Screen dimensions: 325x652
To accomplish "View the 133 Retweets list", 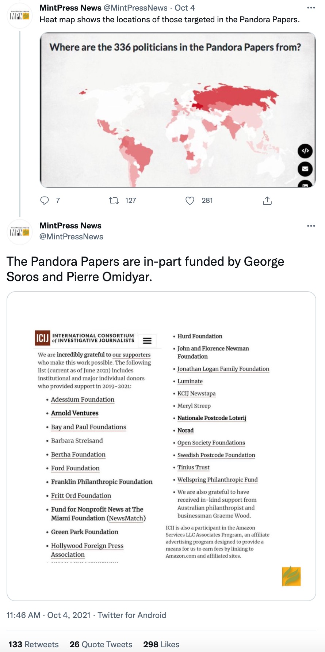I will [x=34, y=644].
